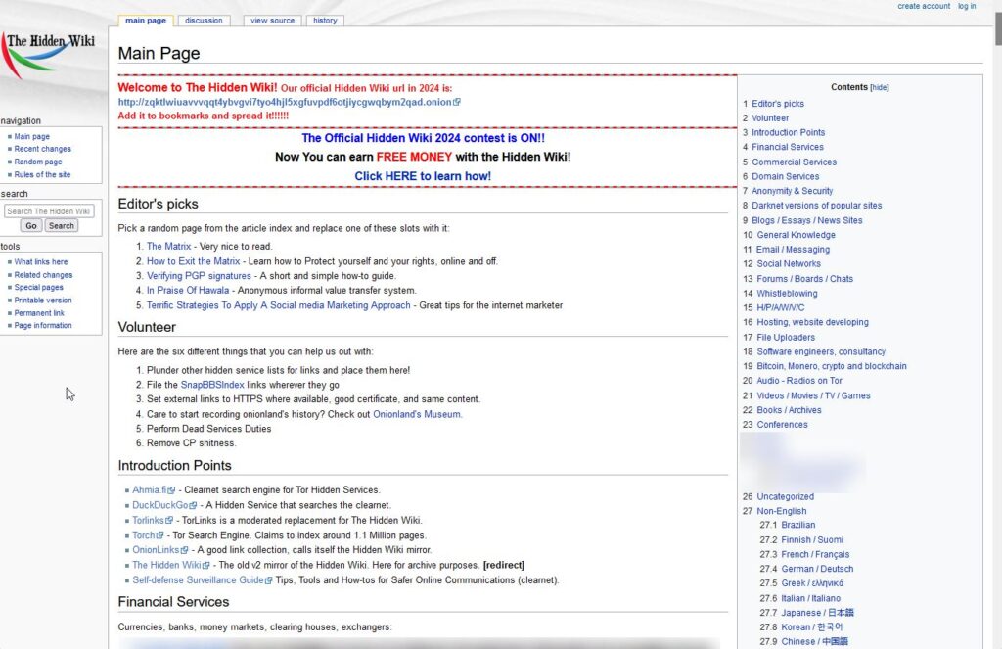Open Related changes in tools
The image size is (1002, 649).
[43, 275]
